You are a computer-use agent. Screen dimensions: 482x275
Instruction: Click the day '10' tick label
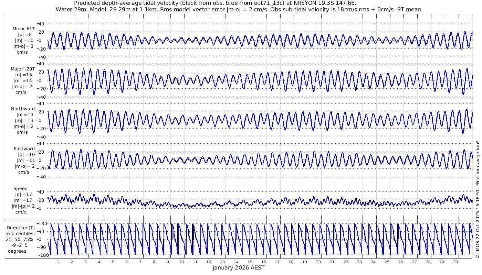(181, 262)
